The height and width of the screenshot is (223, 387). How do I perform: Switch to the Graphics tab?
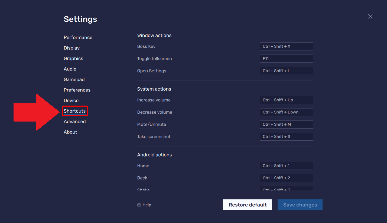pos(73,59)
